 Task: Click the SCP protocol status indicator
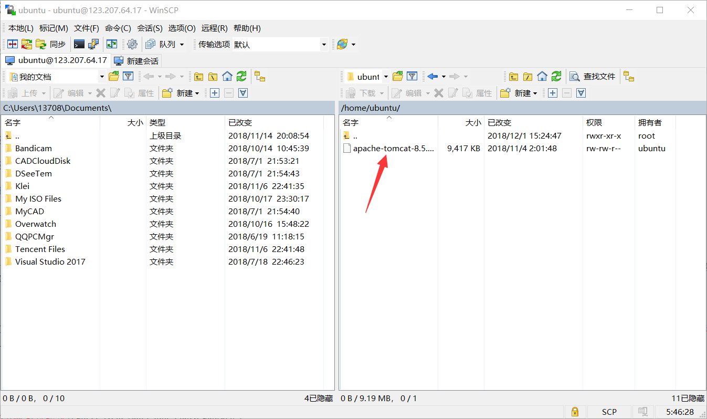(x=609, y=412)
